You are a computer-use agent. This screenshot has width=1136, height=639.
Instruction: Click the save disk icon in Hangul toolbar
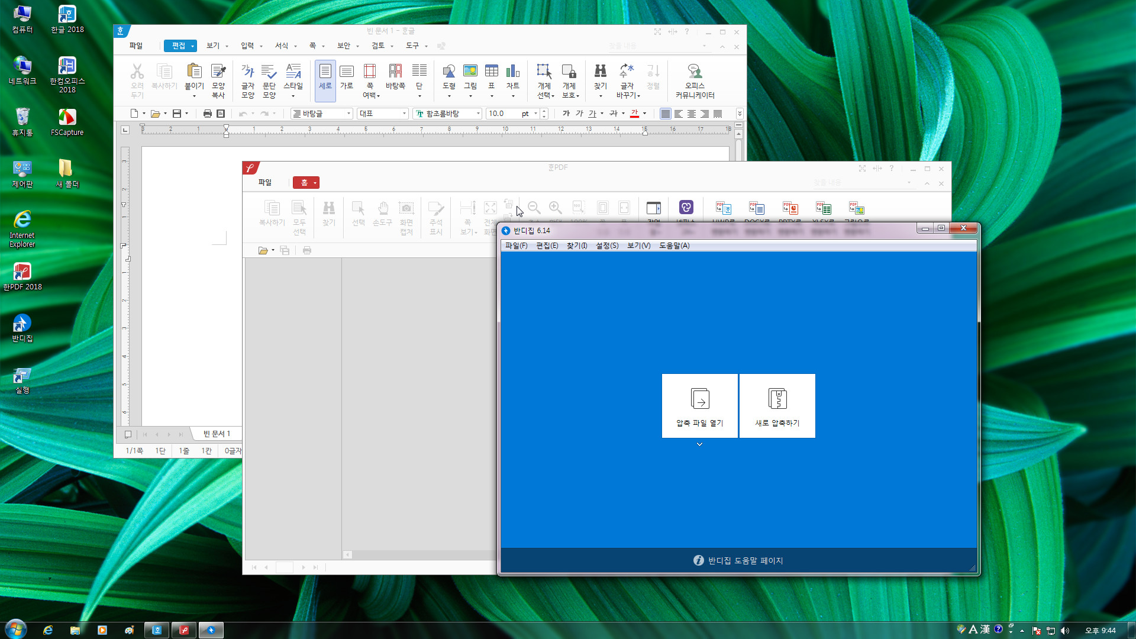[177, 114]
